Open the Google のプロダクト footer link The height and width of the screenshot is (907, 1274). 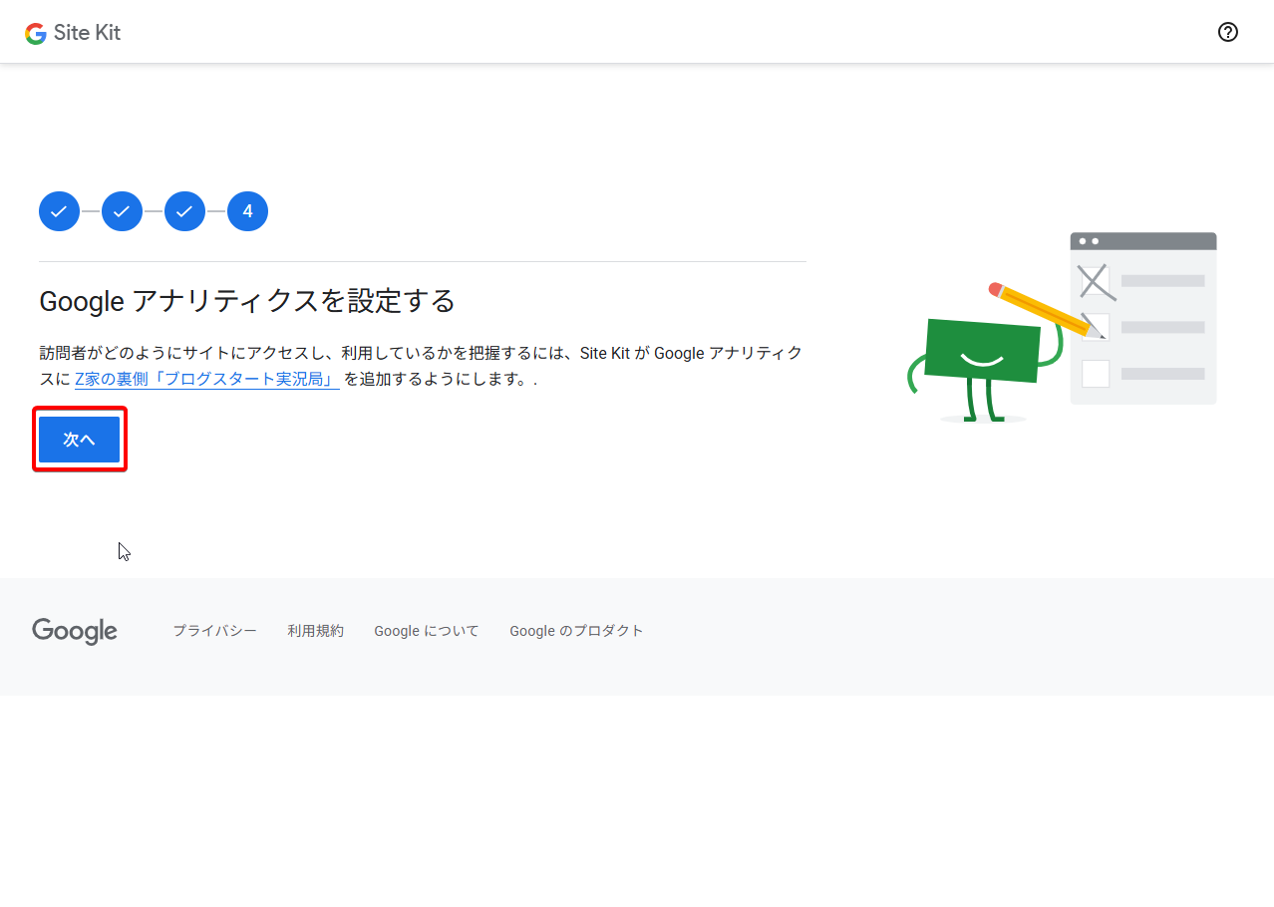576,631
